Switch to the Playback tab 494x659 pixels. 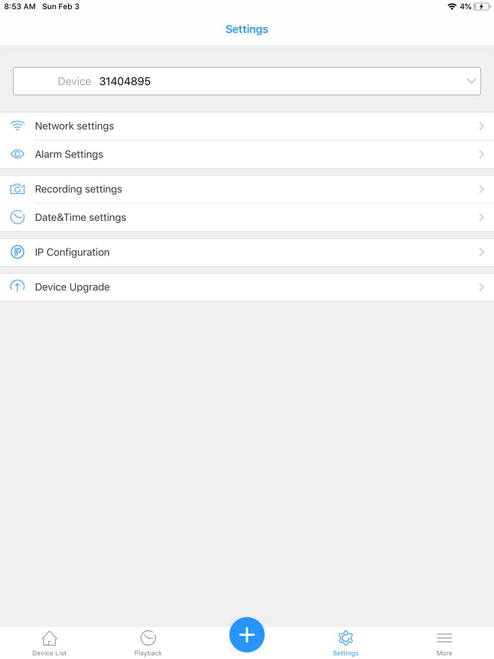148,643
